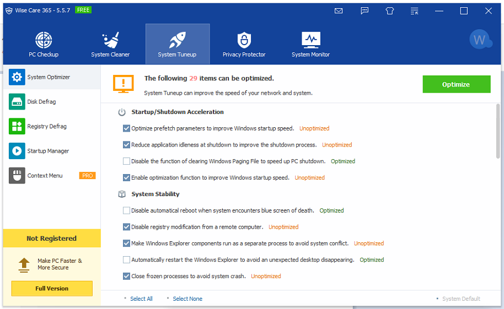The height and width of the screenshot is (309, 504).
Task: Click the yellow Full Version button
Action: 52,289
